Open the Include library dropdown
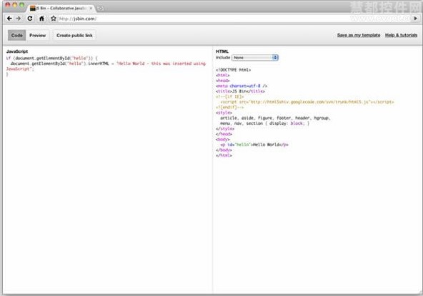 pyautogui.click(x=255, y=58)
